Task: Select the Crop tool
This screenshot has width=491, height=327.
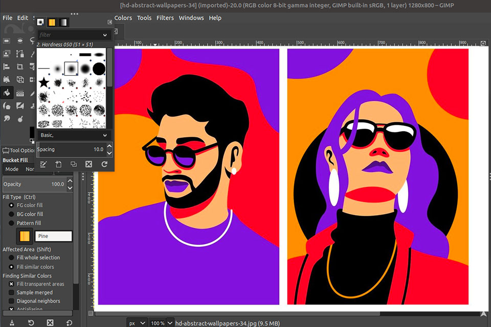Action: (20, 66)
